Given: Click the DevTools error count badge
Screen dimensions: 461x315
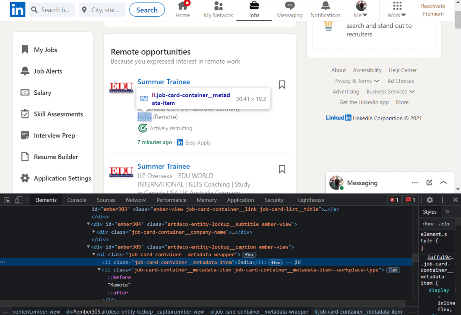Looking at the screenshot, I should [394, 200].
